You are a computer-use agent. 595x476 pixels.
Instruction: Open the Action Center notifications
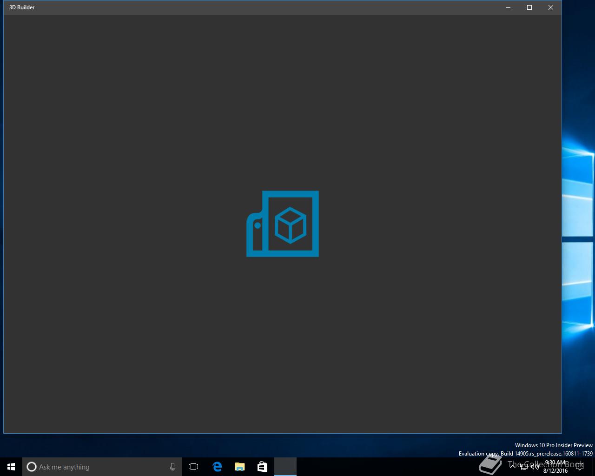tap(580, 467)
